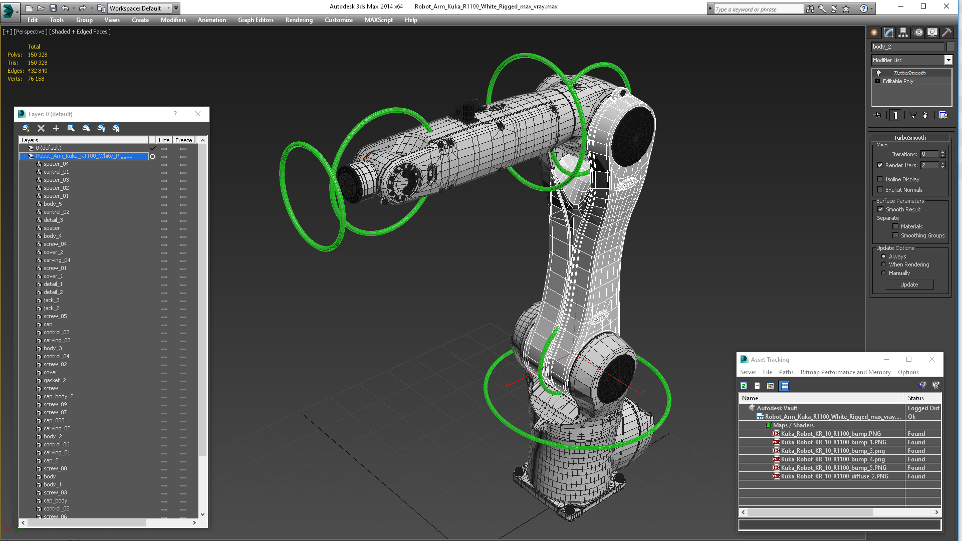The image size is (962, 541).
Task: Click Tree View icon in Asset Tracking
Action: 771,386
